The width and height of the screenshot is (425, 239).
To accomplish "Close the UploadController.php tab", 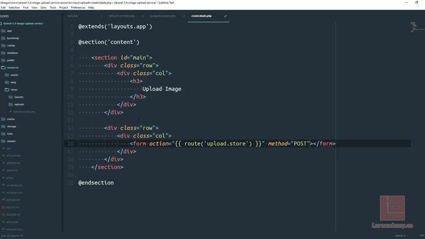I will [143, 16].
